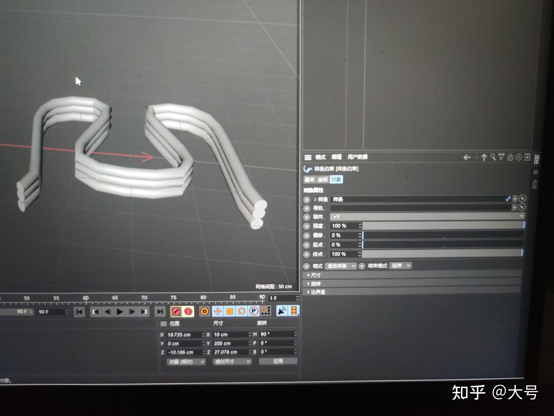Click the lock icon in the attribute manager header
Image resolution: width=554 pixels, height=416 pixels.
click(x=510, y=158)
